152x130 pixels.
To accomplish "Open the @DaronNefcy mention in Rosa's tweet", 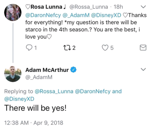I will 43,15.
